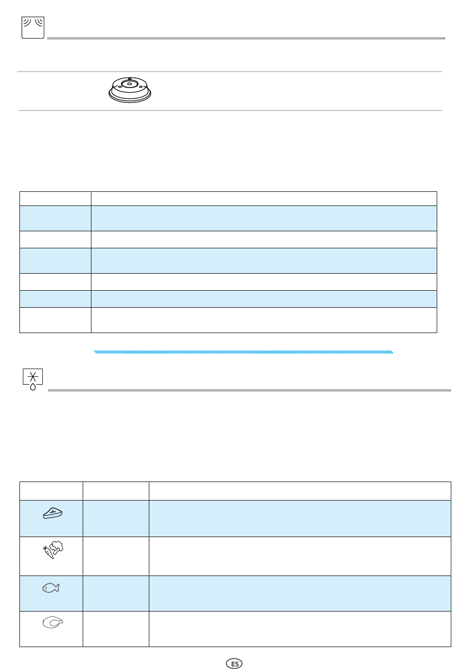Select the wide description cell in the meat row

tap(300, 519)
